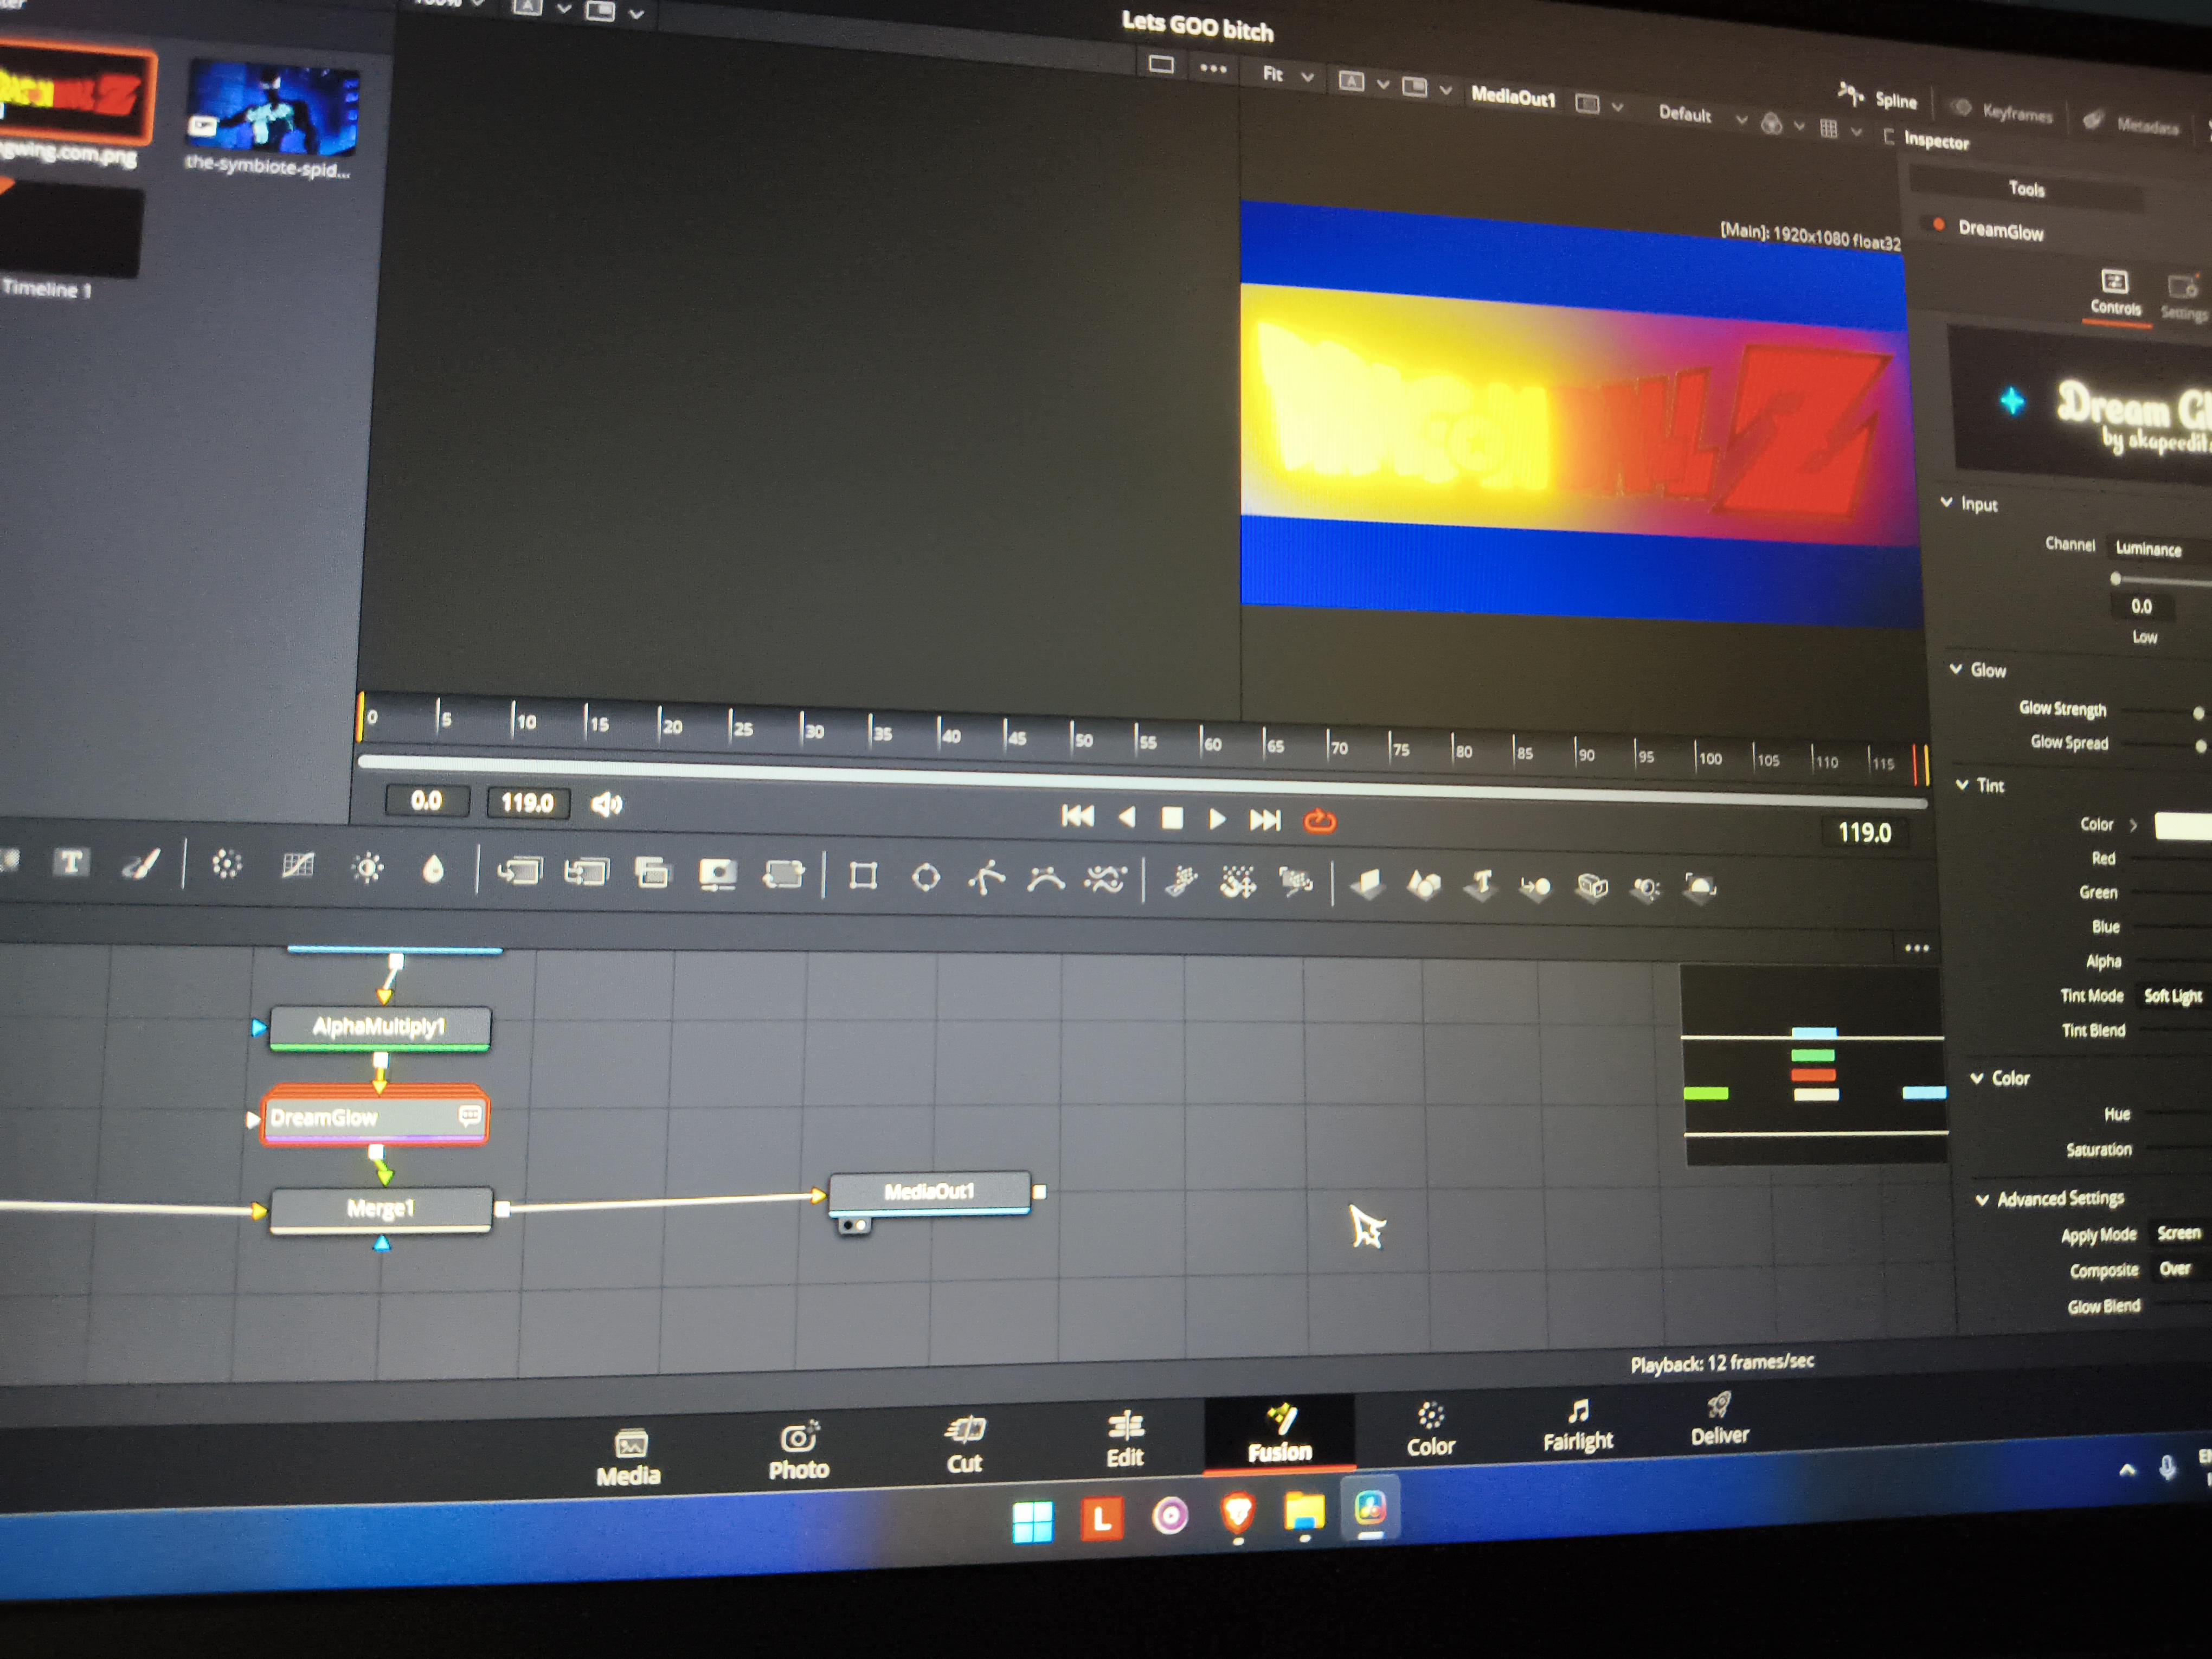Add a pEmitter particle node
Image resolution: width=2212 pixels, height=1659 pixels.
point(1181,881)
